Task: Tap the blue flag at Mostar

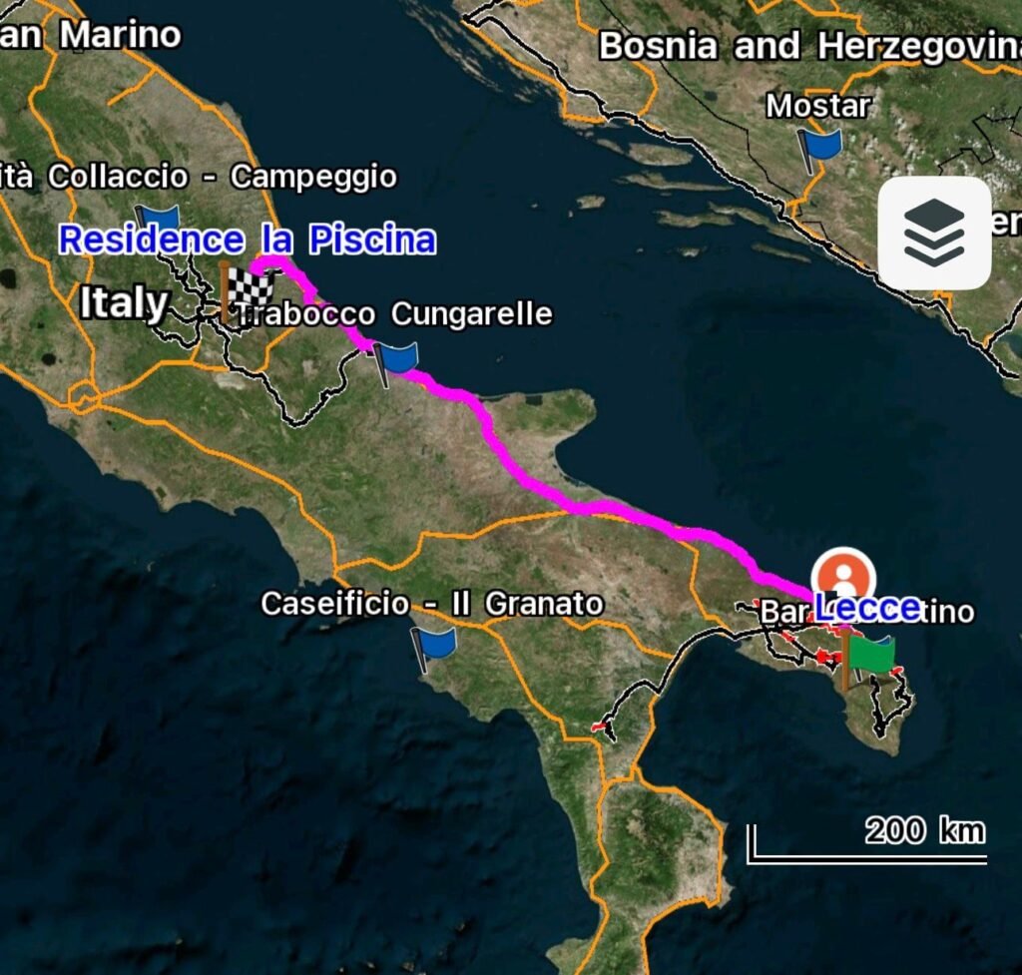Action: pyautogui.click(x=818, y=150)
